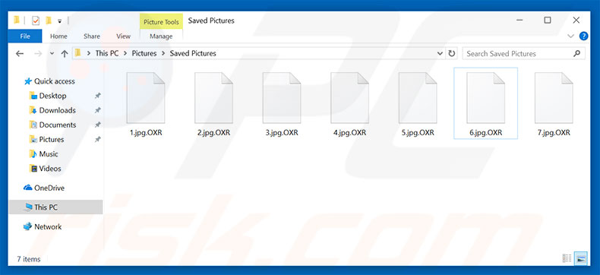The image size is (600, 275).
Task: Select the 2.jpg.OXR file icon
Action: (214, 98)
